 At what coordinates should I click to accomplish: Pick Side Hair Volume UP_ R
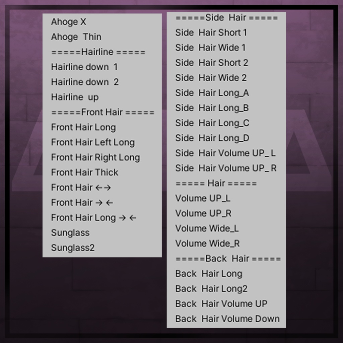tap(226, 168)
